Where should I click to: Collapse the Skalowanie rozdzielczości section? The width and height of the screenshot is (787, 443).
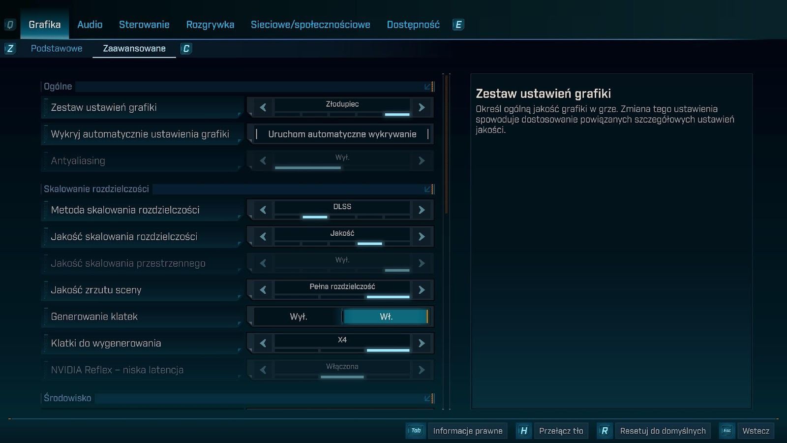(x=428, y=189)
